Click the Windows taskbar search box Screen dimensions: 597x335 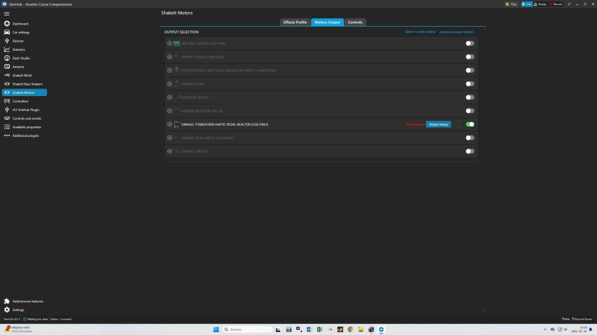248,329
